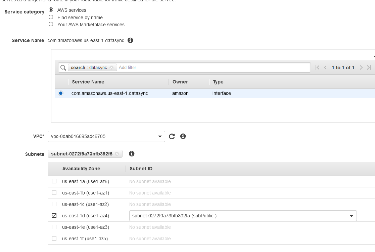Choose Your AWS Marketplace services option

tap(51, 24)
